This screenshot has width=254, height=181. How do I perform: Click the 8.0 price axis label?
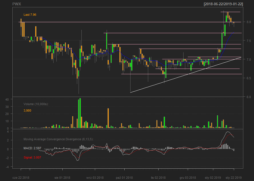click(249, 22)
